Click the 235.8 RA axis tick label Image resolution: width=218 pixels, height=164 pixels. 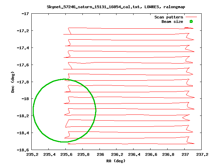pos(83,154)
